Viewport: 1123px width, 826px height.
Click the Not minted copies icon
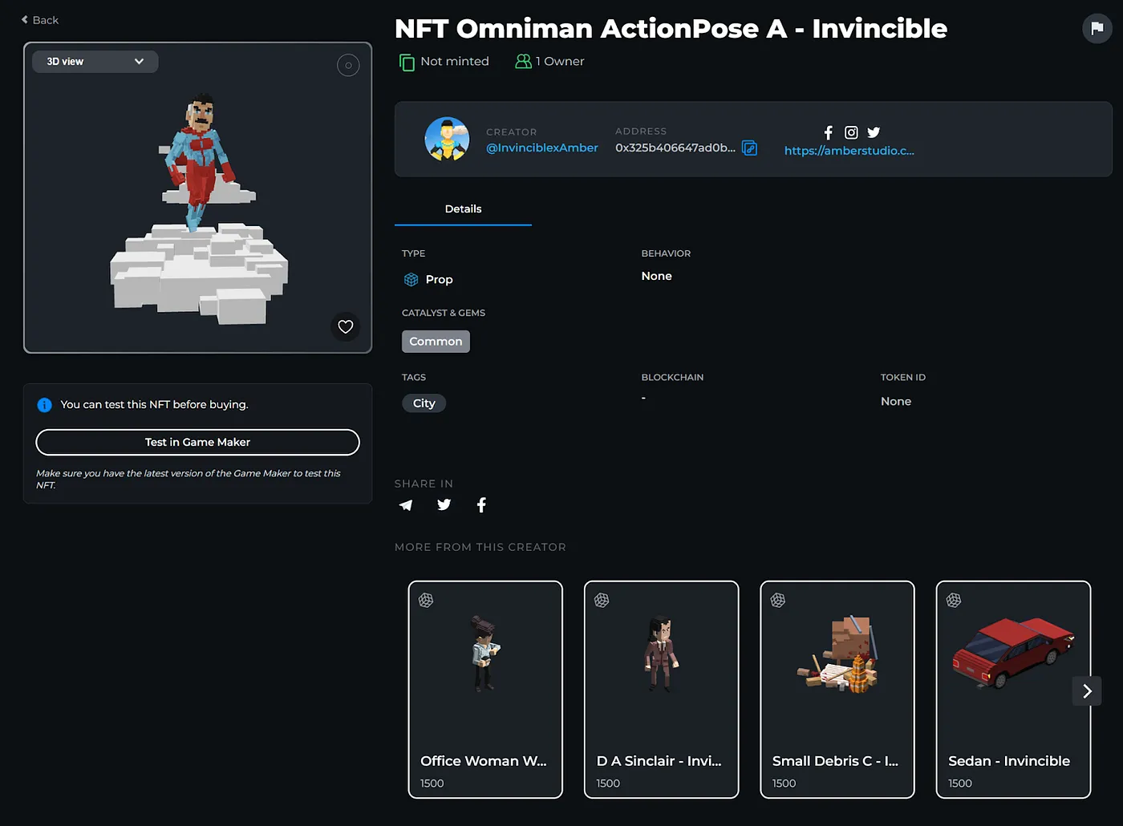coord(407,62)
